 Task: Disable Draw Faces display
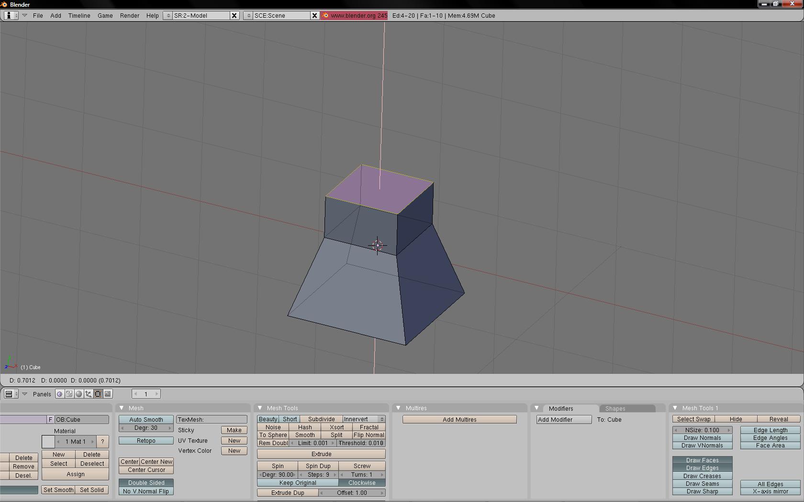coord(702,460)
